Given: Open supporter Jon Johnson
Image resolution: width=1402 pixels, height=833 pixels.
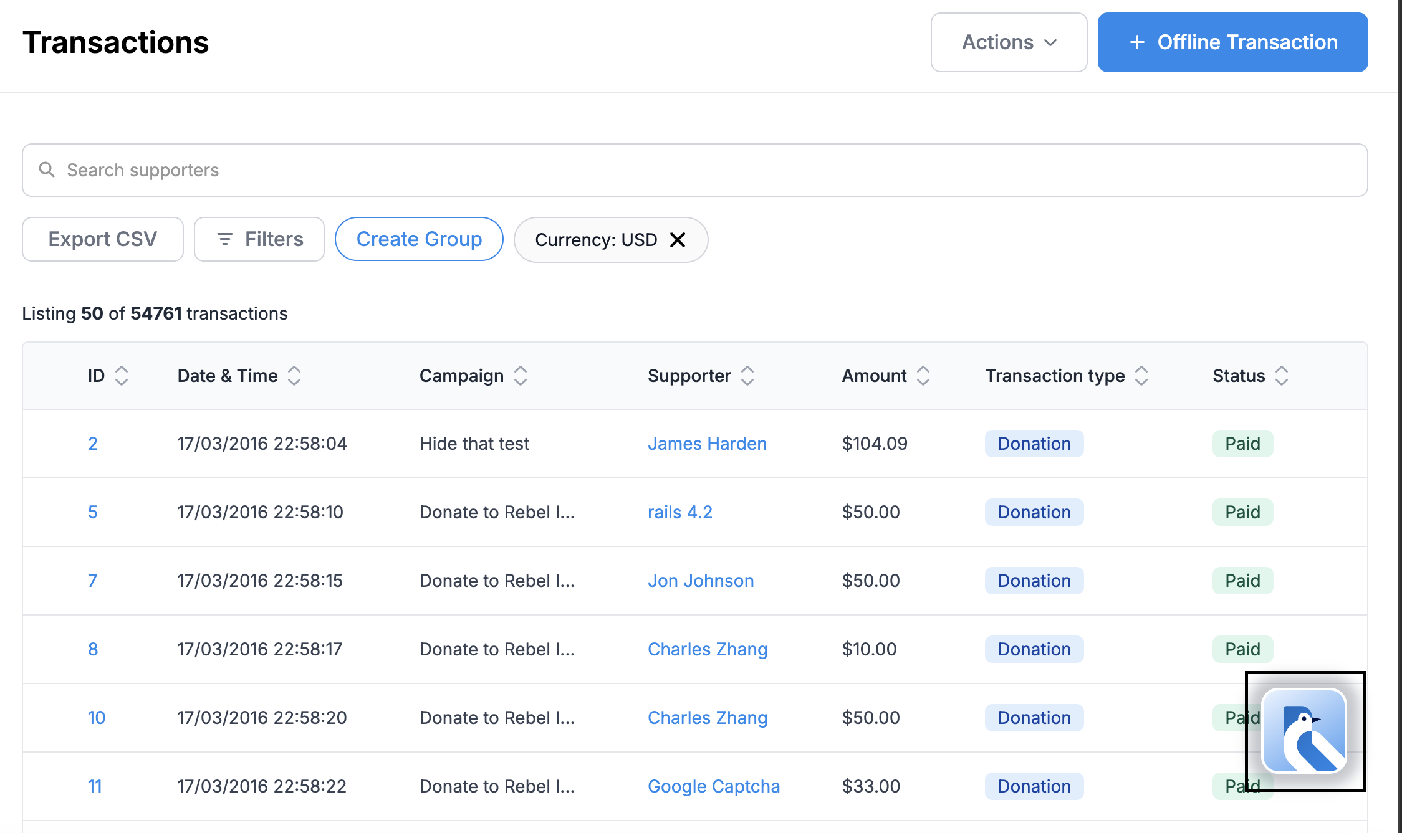Looking at the screenshot, I should (701, 581).
